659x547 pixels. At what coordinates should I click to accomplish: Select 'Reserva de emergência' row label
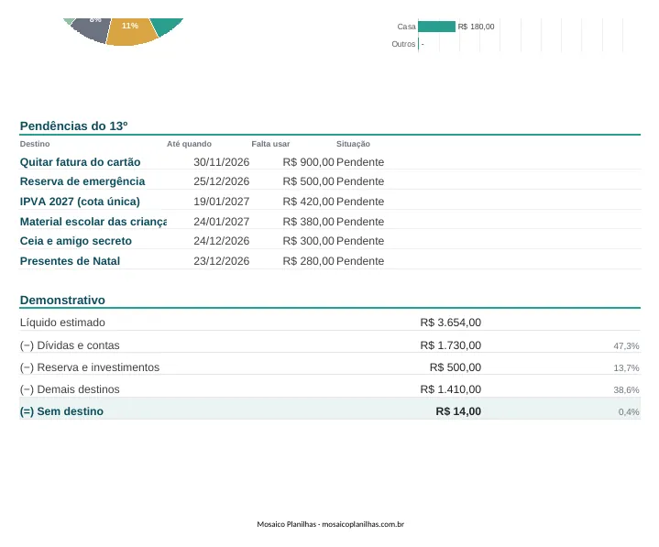(x=82, y=181)
